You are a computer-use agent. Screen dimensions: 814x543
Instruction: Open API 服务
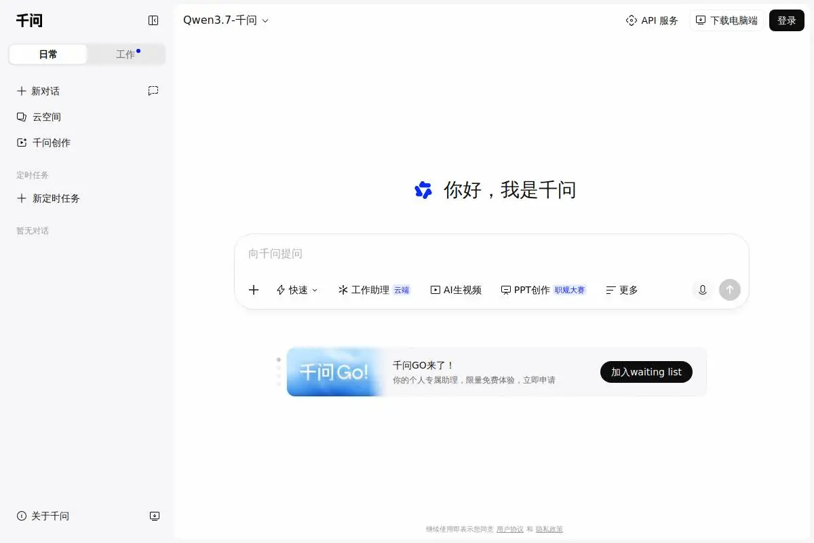pos(652,20)
